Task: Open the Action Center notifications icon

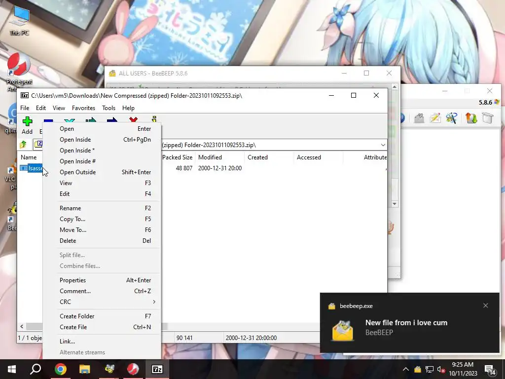Action: click(x=490, y=370)
